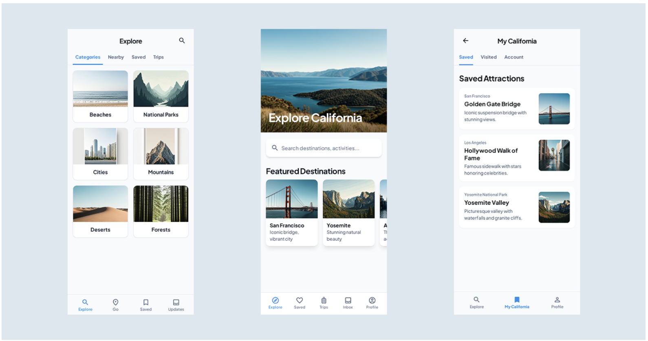Screen dimensions: 648x341
Task: Click the Saved Attractions heading
Action: coord(492,79)
